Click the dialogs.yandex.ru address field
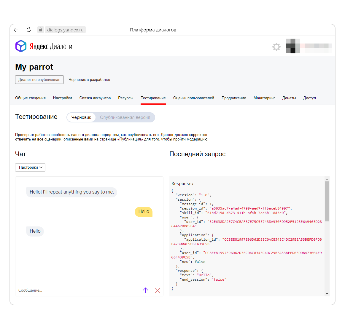 [65, 30]
